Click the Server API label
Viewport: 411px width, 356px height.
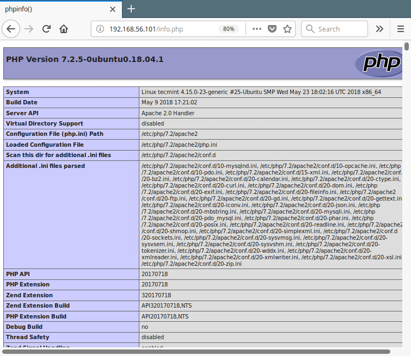(22, 113)
